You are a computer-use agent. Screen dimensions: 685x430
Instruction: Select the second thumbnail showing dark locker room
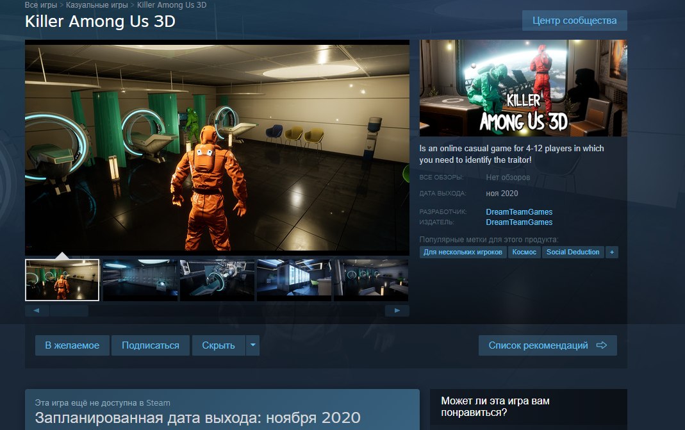coord(140,279)
